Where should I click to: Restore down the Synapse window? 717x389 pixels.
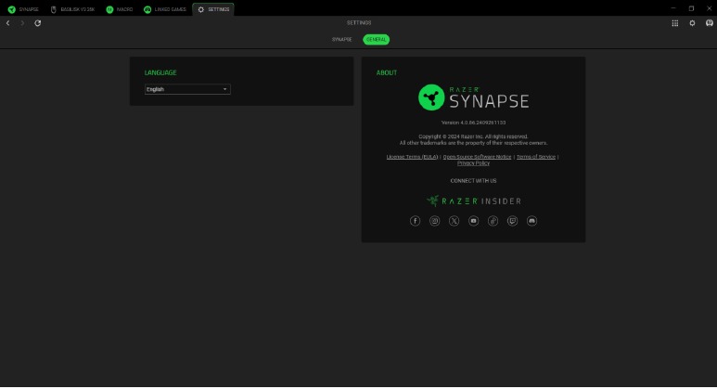tap(691, 8)
